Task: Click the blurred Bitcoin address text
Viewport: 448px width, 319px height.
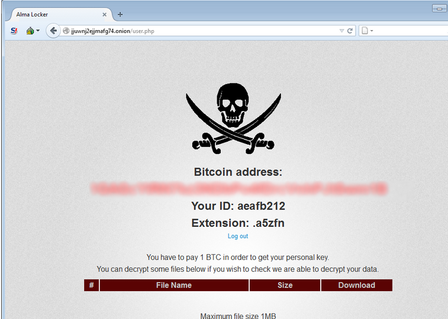Action: (x=239, y=188)
